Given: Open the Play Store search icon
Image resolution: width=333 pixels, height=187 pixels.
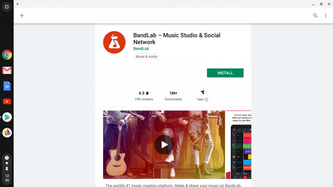Looking at the screenshot, I should [315, 16].
